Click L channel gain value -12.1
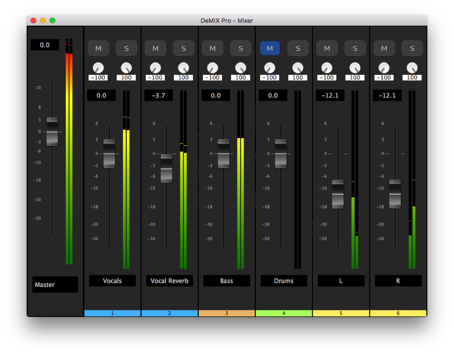 pos(330,95)
